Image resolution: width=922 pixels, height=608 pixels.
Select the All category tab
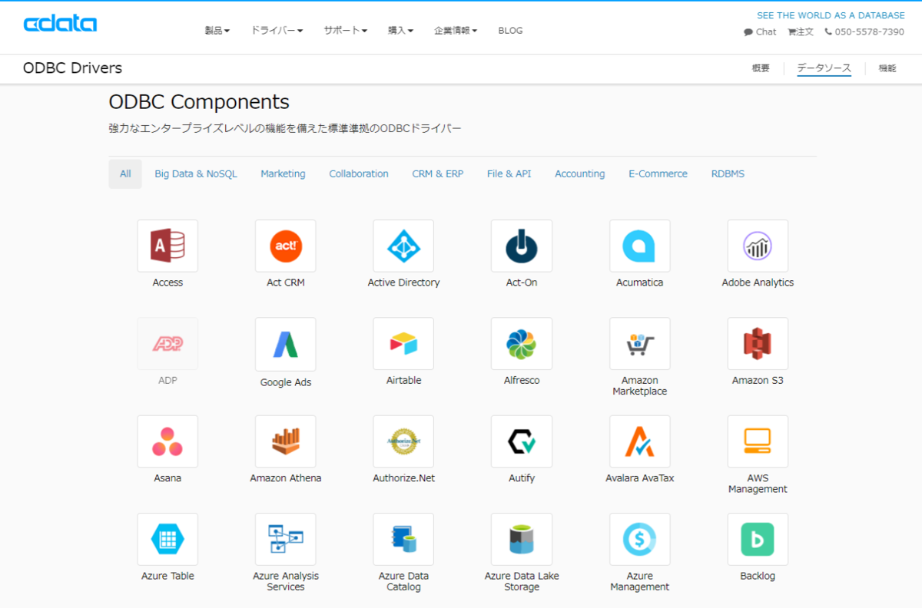(x=125, y=174)
